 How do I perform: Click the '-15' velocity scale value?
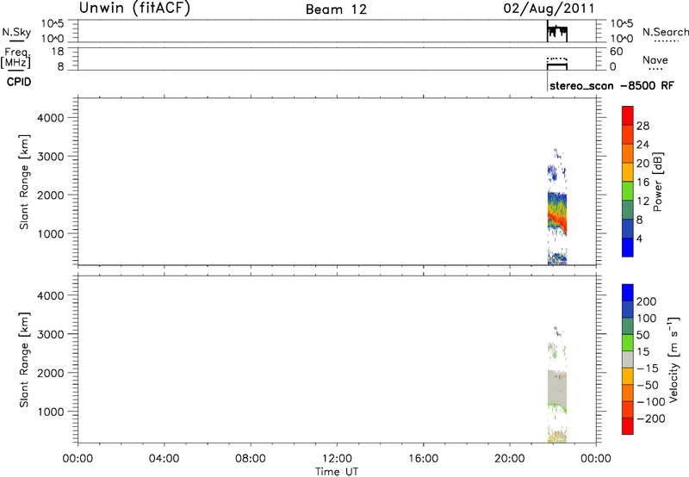tap(648, 369)
